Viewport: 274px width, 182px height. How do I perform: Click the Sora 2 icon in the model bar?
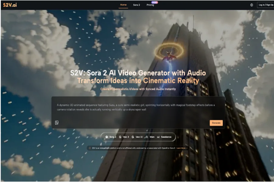(107, 137)
